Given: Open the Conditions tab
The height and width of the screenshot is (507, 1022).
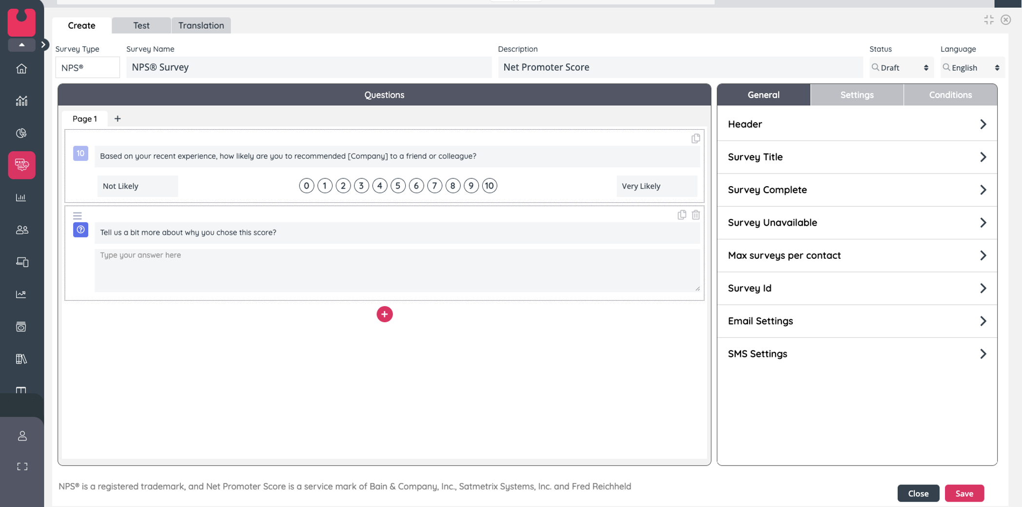Looking at the screenshot, I should pos(950,95).
